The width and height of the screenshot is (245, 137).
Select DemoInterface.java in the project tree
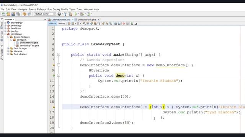[x=29, y=43]
